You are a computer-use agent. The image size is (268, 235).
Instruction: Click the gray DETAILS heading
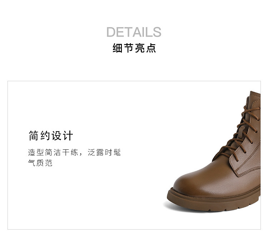pyautogui.click(x=134, y=32)
